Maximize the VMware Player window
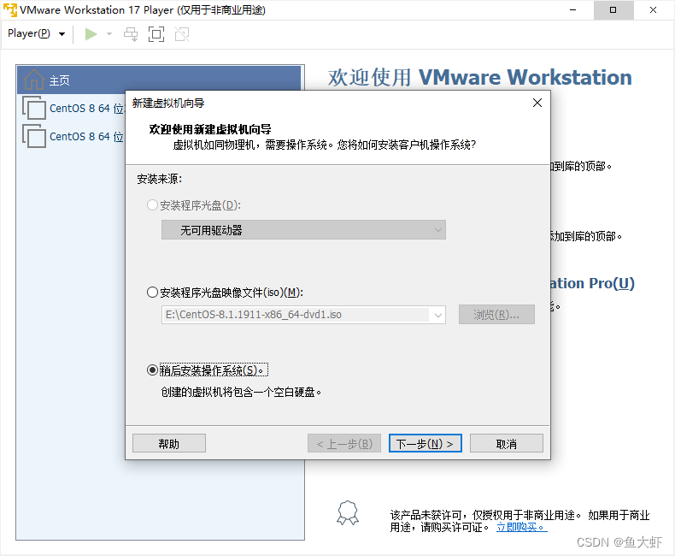Viewport: 675px width, 556px height. tap(613, 10)
